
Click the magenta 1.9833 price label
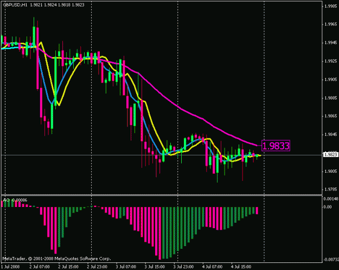[x=276, y=146]
